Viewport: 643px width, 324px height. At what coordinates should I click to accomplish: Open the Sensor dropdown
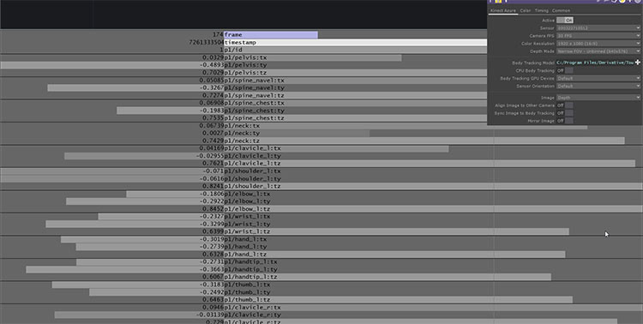pos(598,28)
